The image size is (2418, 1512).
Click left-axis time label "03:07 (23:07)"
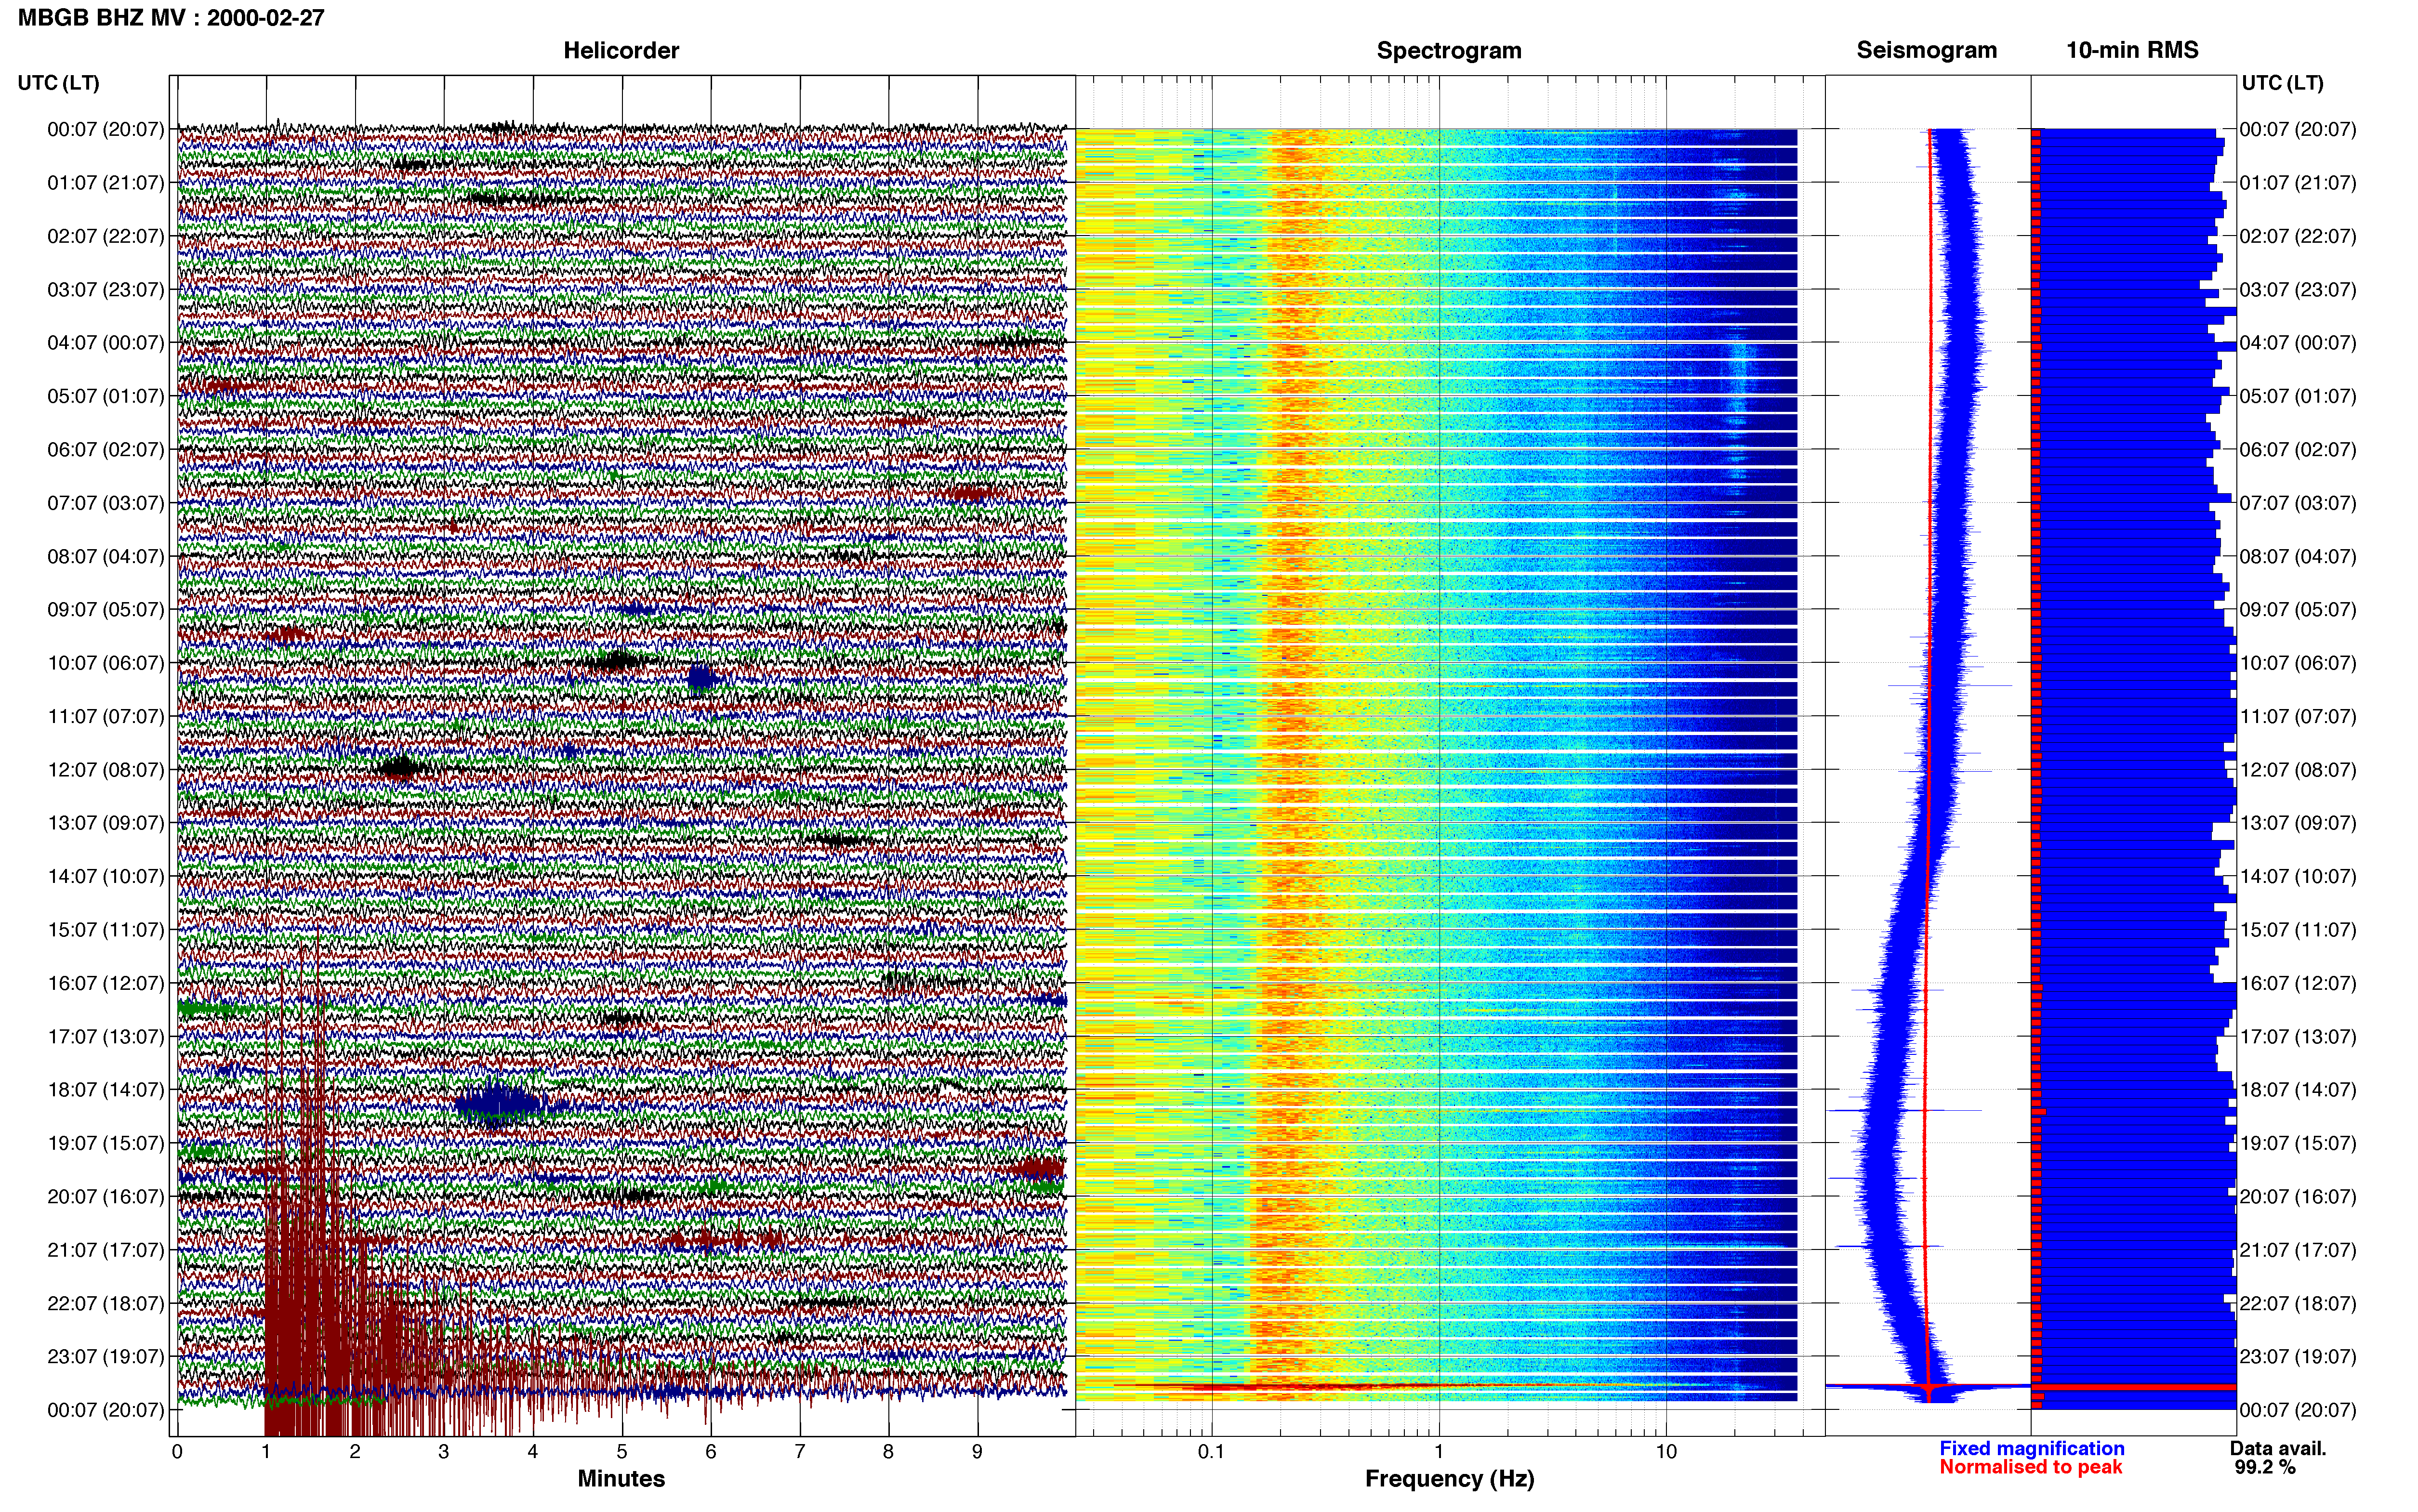click(106, 289)
